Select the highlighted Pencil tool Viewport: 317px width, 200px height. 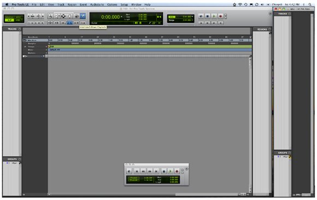coord(83,16)
